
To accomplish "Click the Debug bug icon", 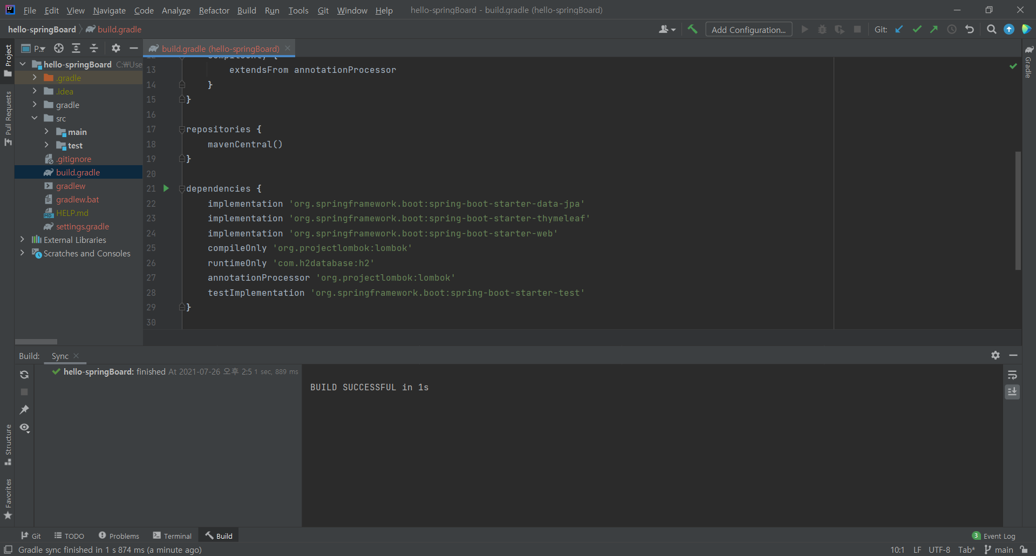I will point(822,29).
